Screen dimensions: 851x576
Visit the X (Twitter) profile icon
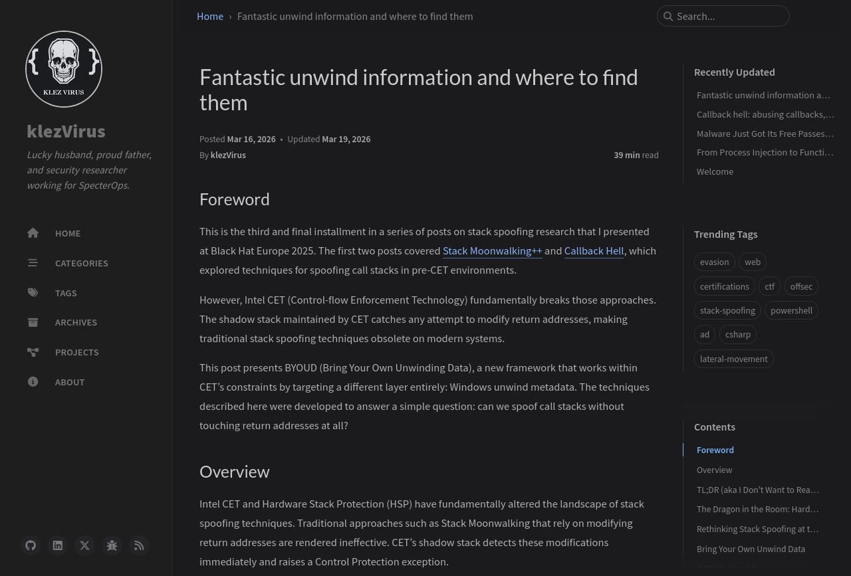coord(84,545)
